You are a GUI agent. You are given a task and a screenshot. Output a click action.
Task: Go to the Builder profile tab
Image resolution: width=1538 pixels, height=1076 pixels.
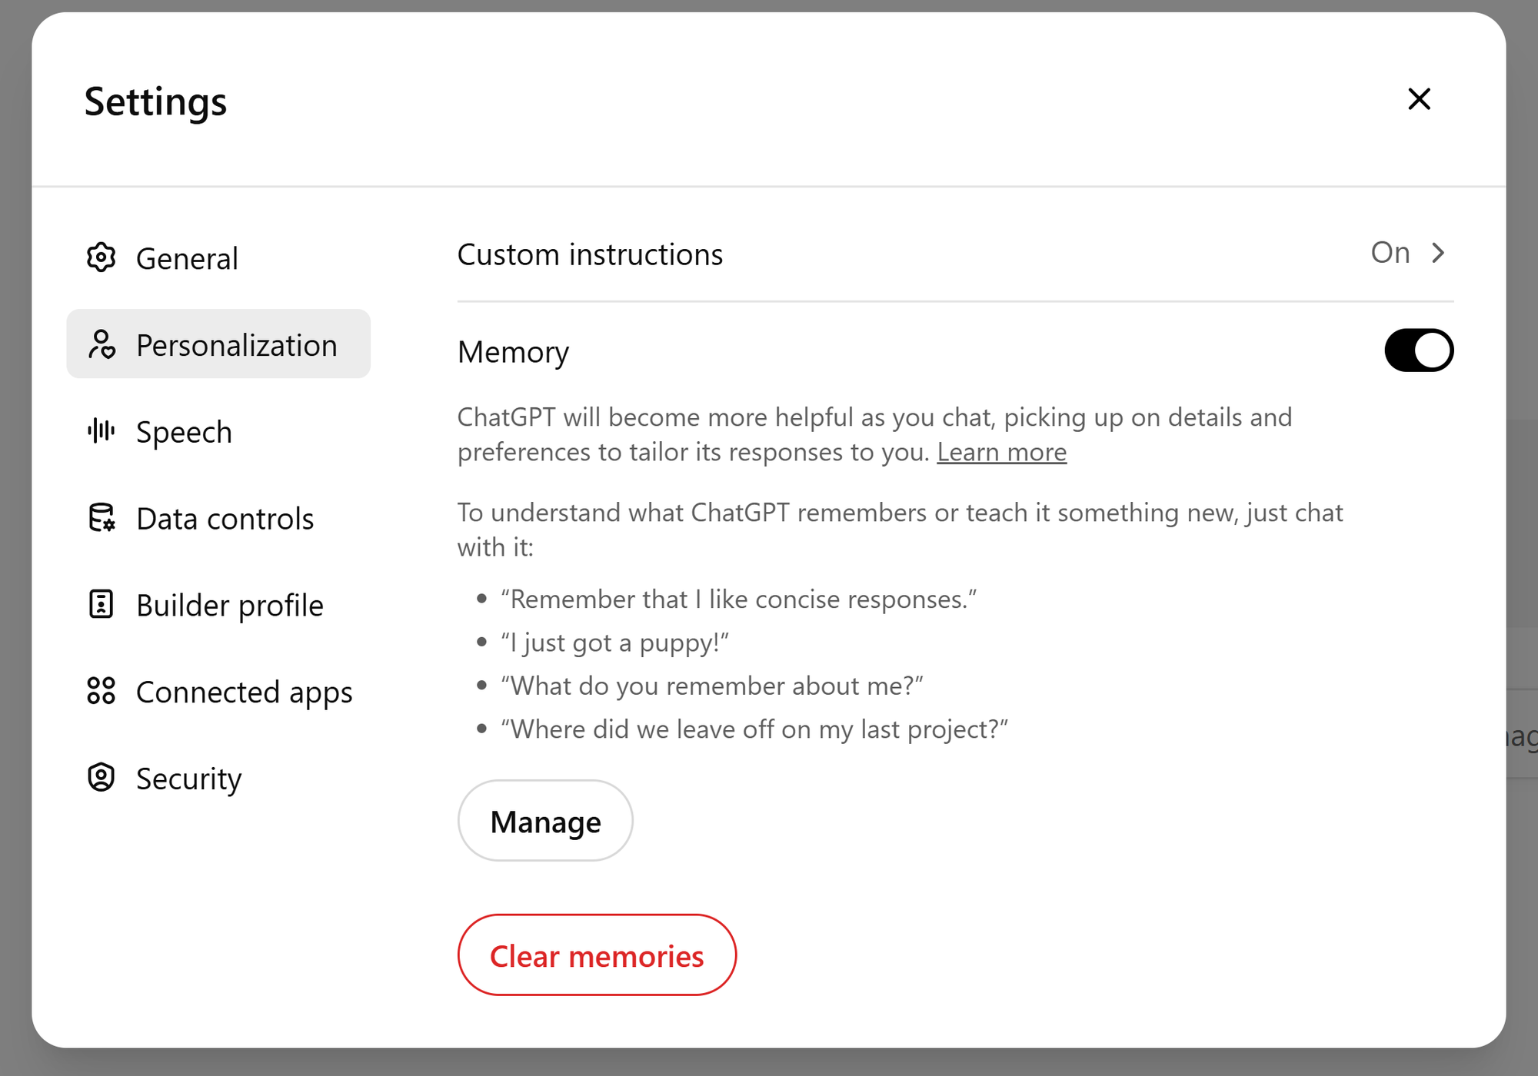(x=229, y=606)
